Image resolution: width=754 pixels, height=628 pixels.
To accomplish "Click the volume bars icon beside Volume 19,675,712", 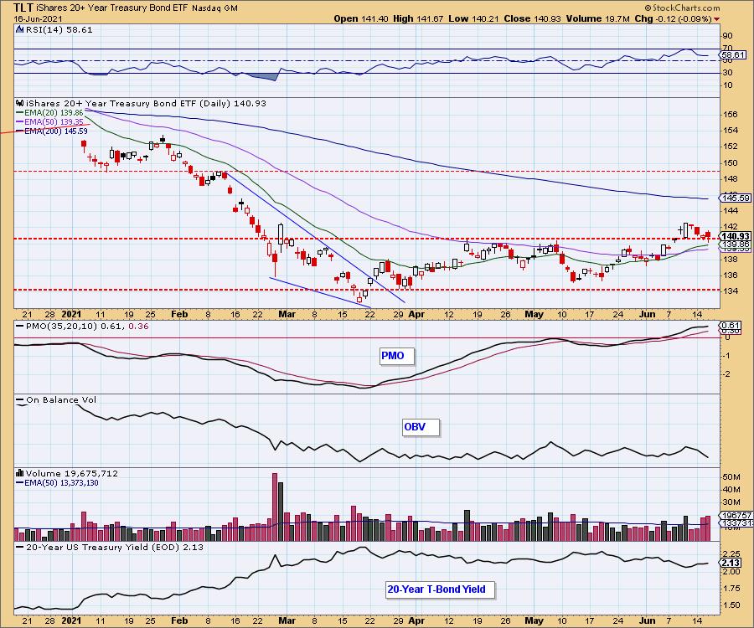I will coord(20,473).
